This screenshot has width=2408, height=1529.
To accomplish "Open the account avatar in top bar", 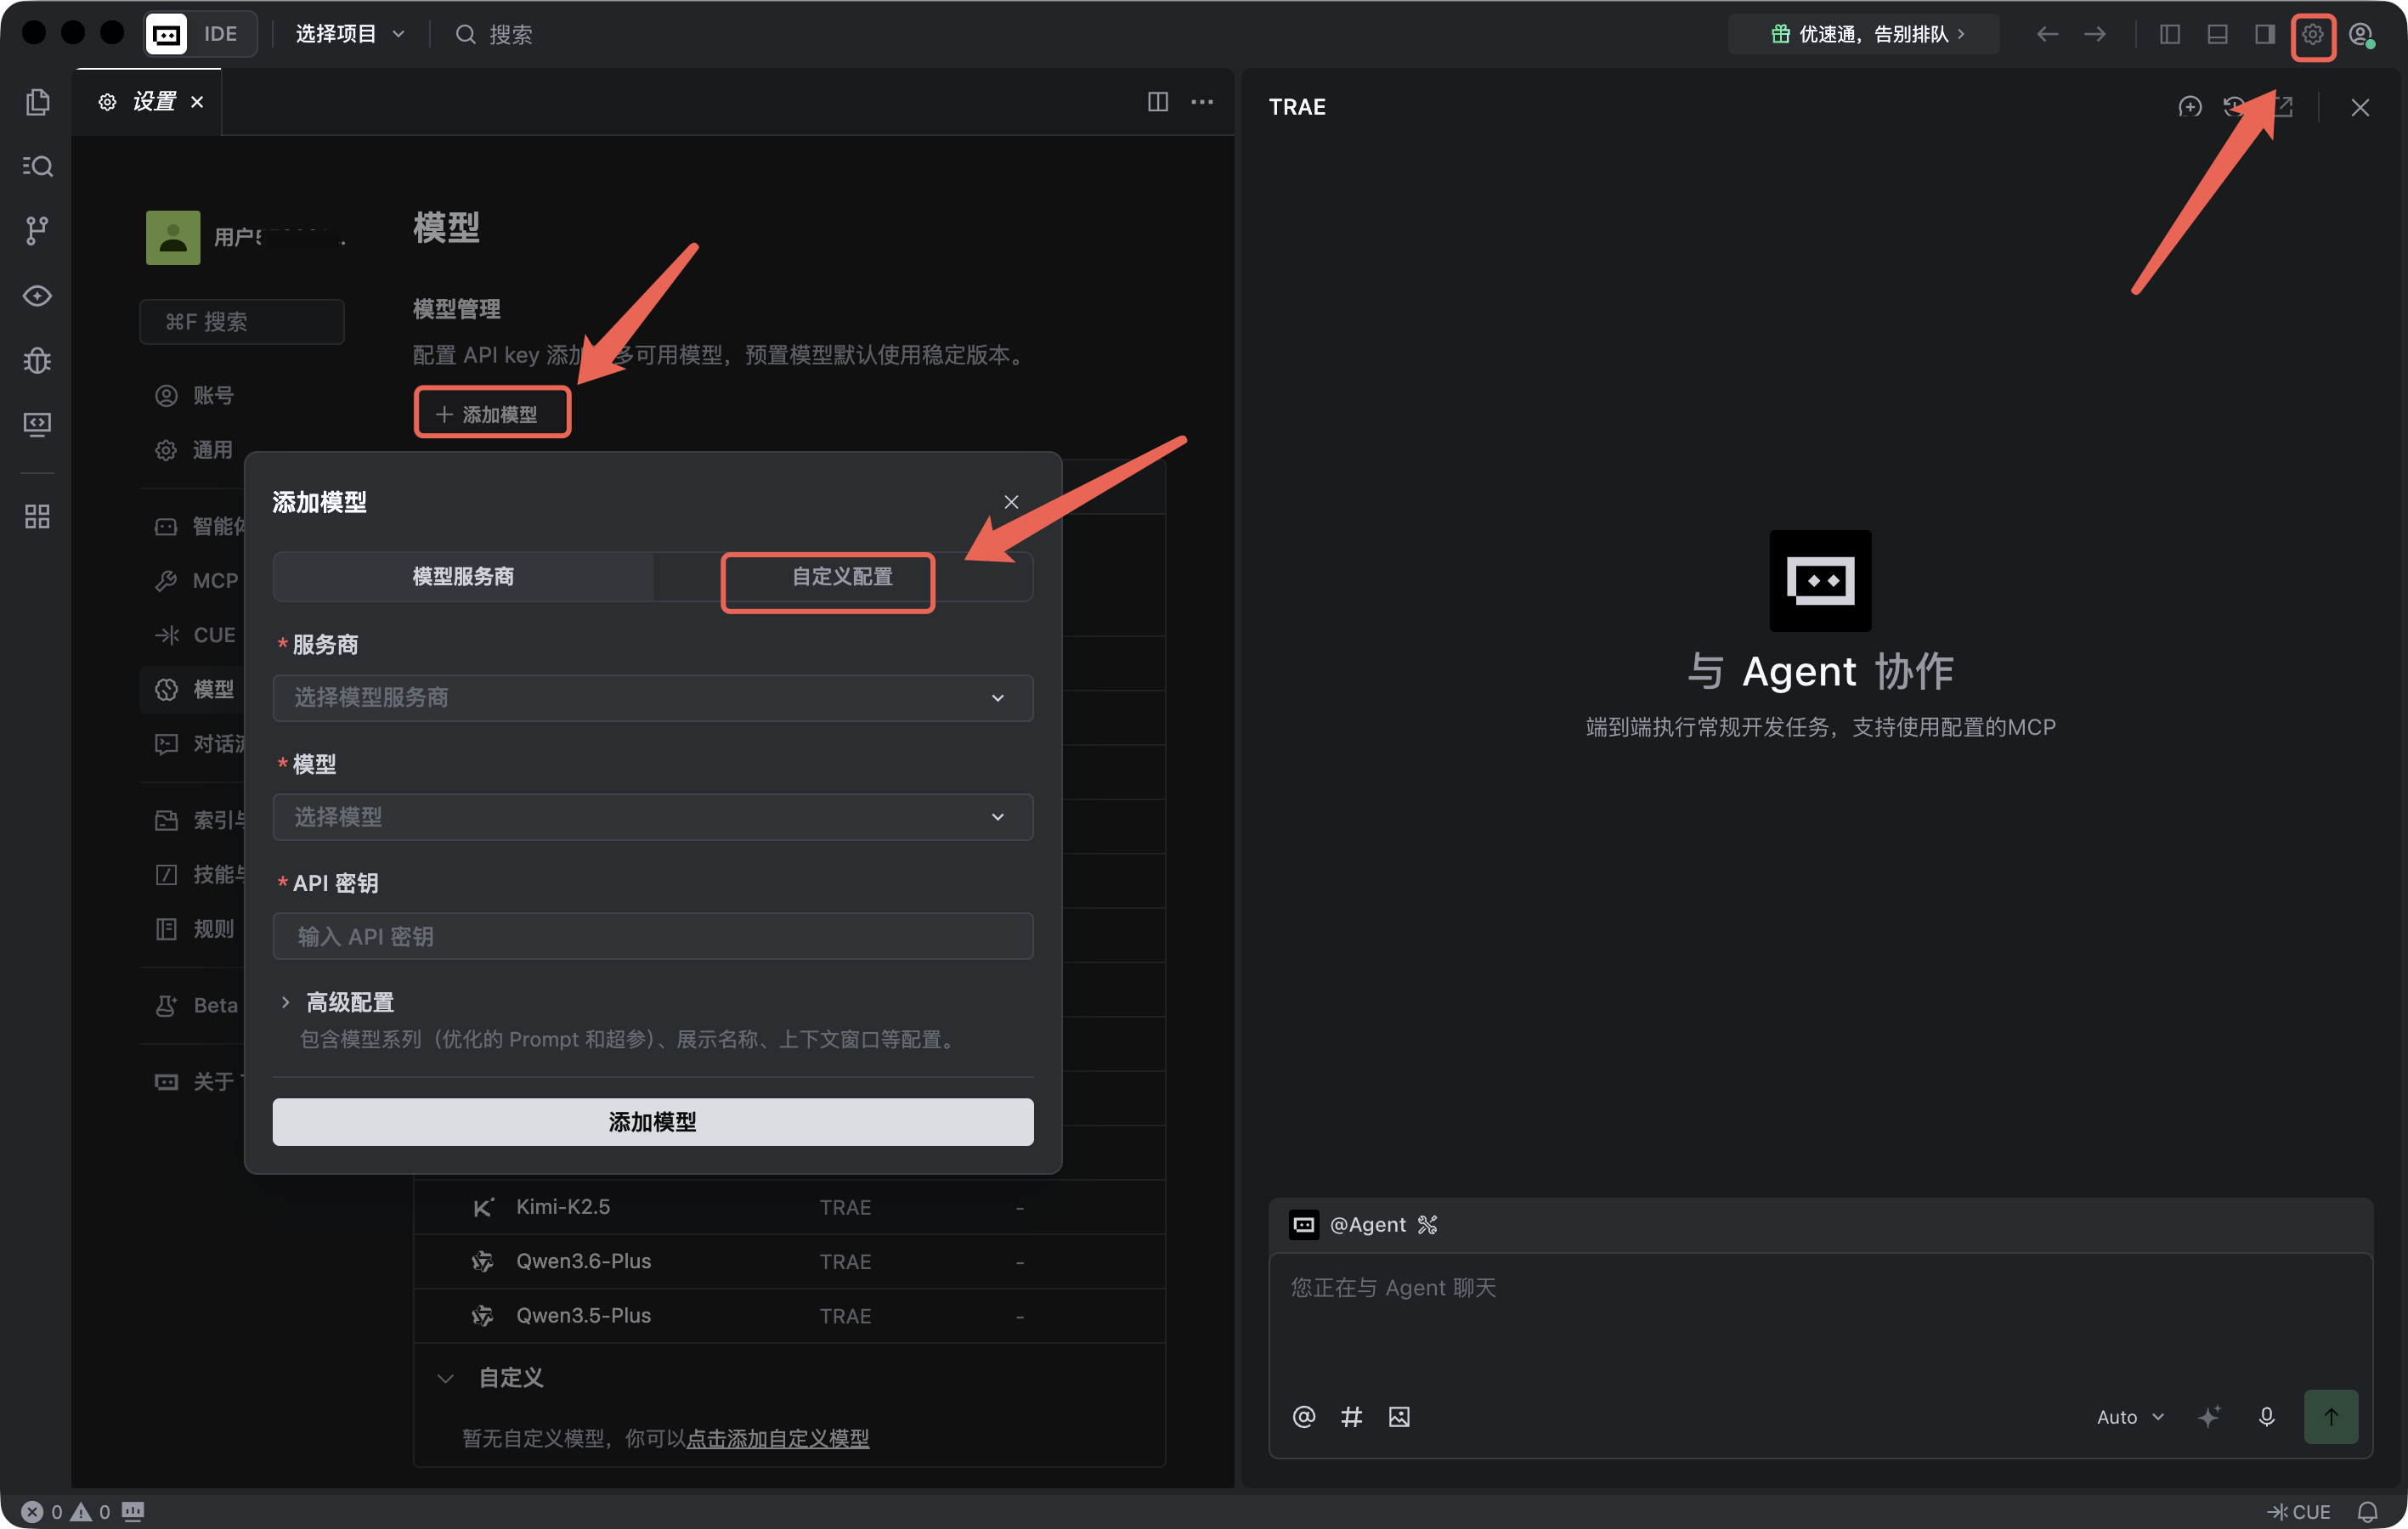I will (x=2361, y=34).
